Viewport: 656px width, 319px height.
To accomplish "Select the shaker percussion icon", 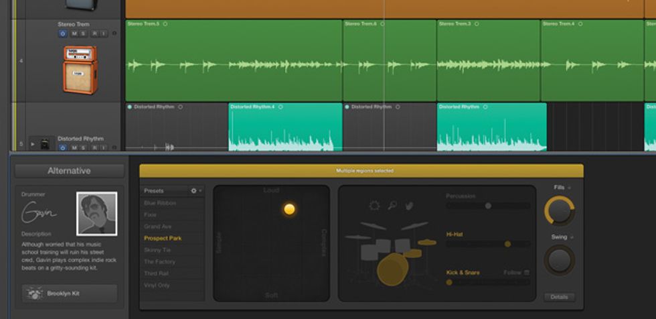I will click(393, 205).
